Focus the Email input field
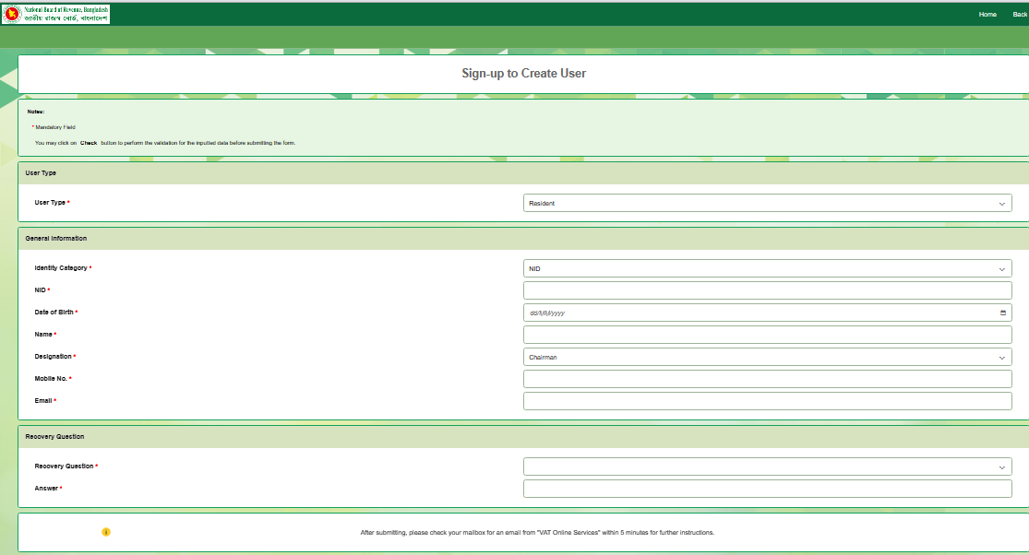Image resolution: width=1029 pixels, height=555 pixels. click(x=767, y=401)
